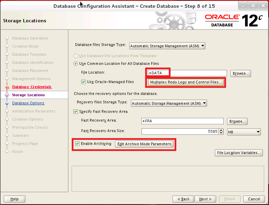Minimize the Database Configuration Assistant window
Viewport: 269px width, 205px height.
243,6
